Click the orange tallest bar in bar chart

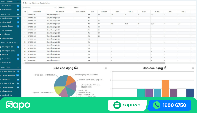(165, 89)
